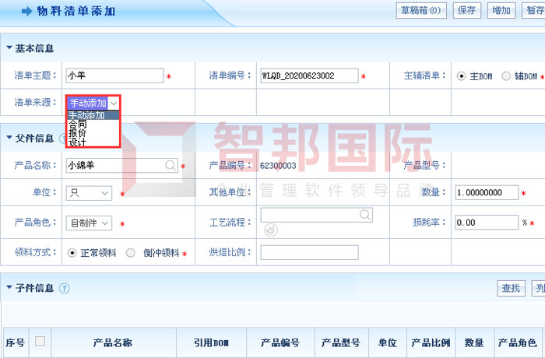Viewport: 545px width, 358px height.
Task: Choose 合同 from the 清单来源 list
Action: click(x=78, y=124)
